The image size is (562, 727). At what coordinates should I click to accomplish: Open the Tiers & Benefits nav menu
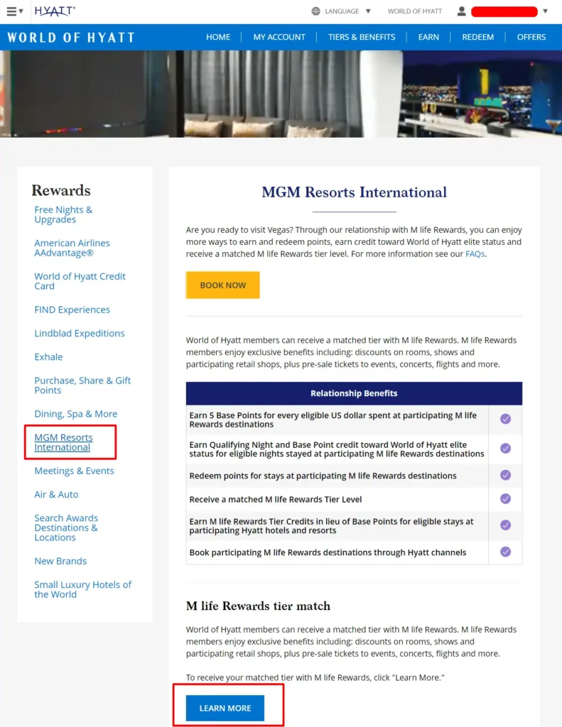pyautogui.click(x=362, y=37)
